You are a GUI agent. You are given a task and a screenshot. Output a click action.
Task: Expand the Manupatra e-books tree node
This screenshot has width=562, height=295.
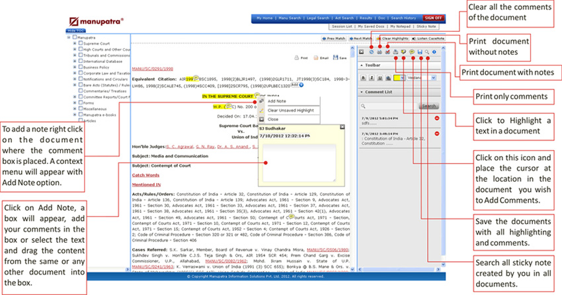pos(75,114)
